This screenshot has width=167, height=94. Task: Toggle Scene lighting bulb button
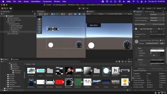tap(79, 14)
